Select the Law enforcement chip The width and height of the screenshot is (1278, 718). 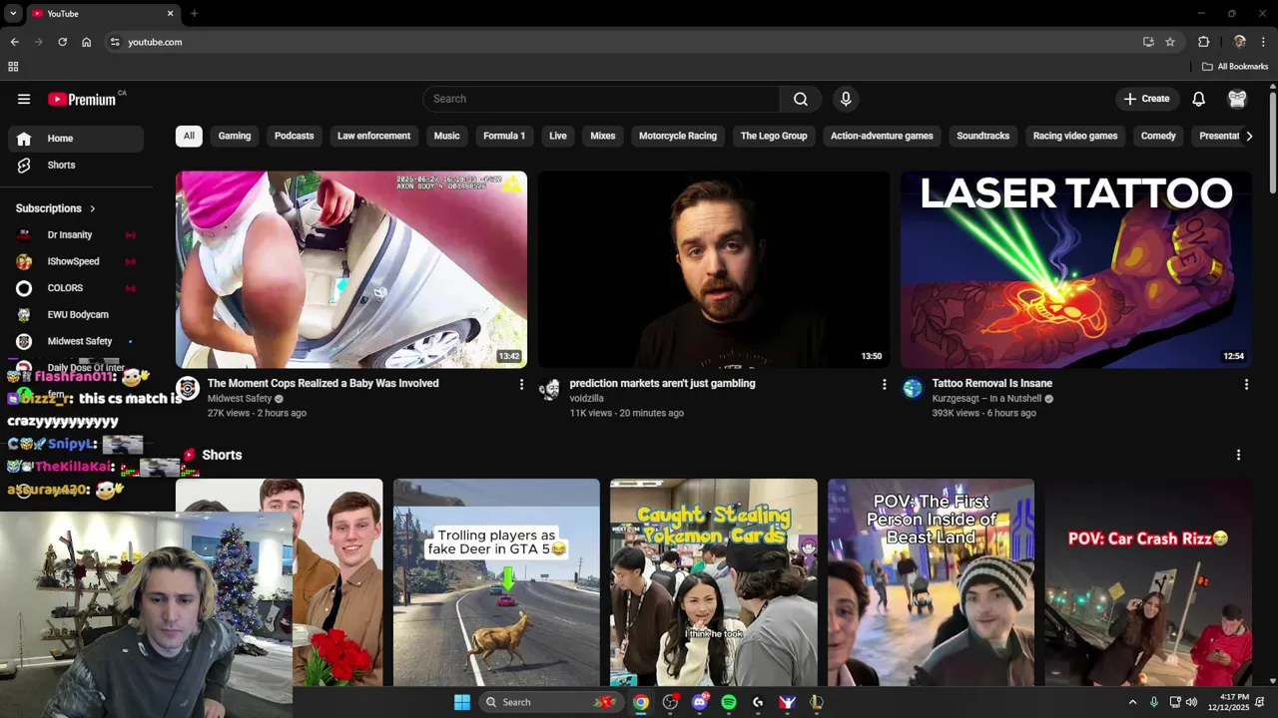tap(373, 136)
